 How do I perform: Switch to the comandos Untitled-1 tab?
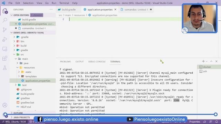(x=136, y=9)
